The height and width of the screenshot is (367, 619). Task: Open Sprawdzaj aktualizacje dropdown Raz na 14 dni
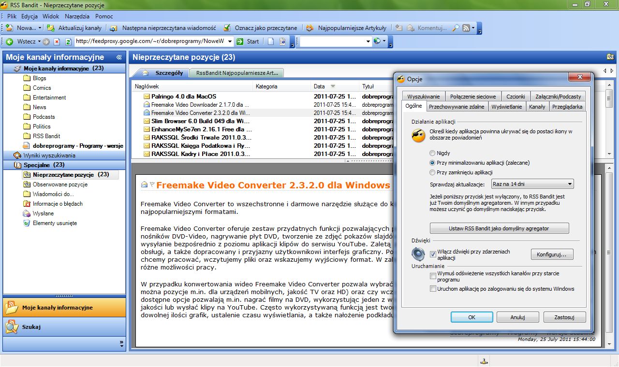click(532, 184)
